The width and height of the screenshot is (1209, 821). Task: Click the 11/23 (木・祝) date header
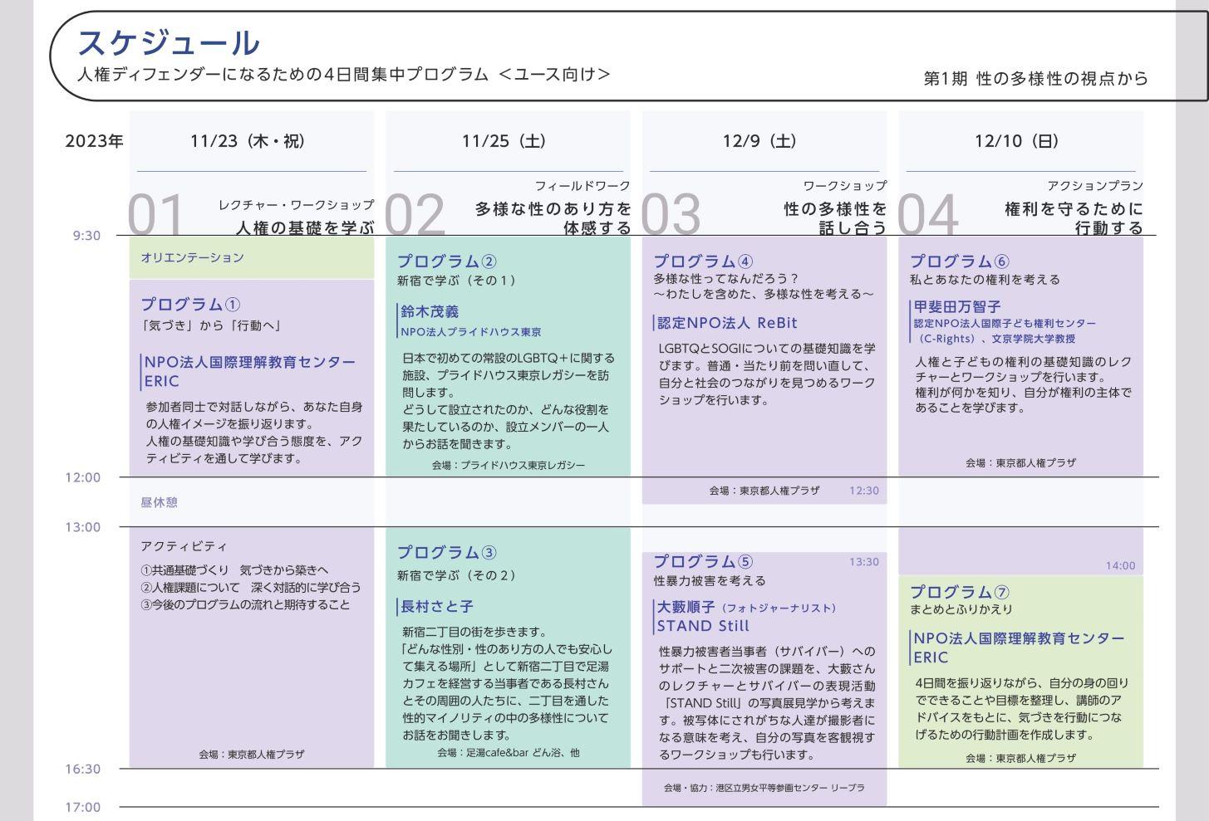coord(248,141)
